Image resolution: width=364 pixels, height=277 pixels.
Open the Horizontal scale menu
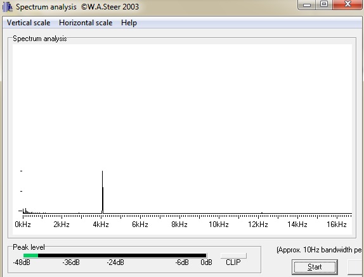(86, 23)
